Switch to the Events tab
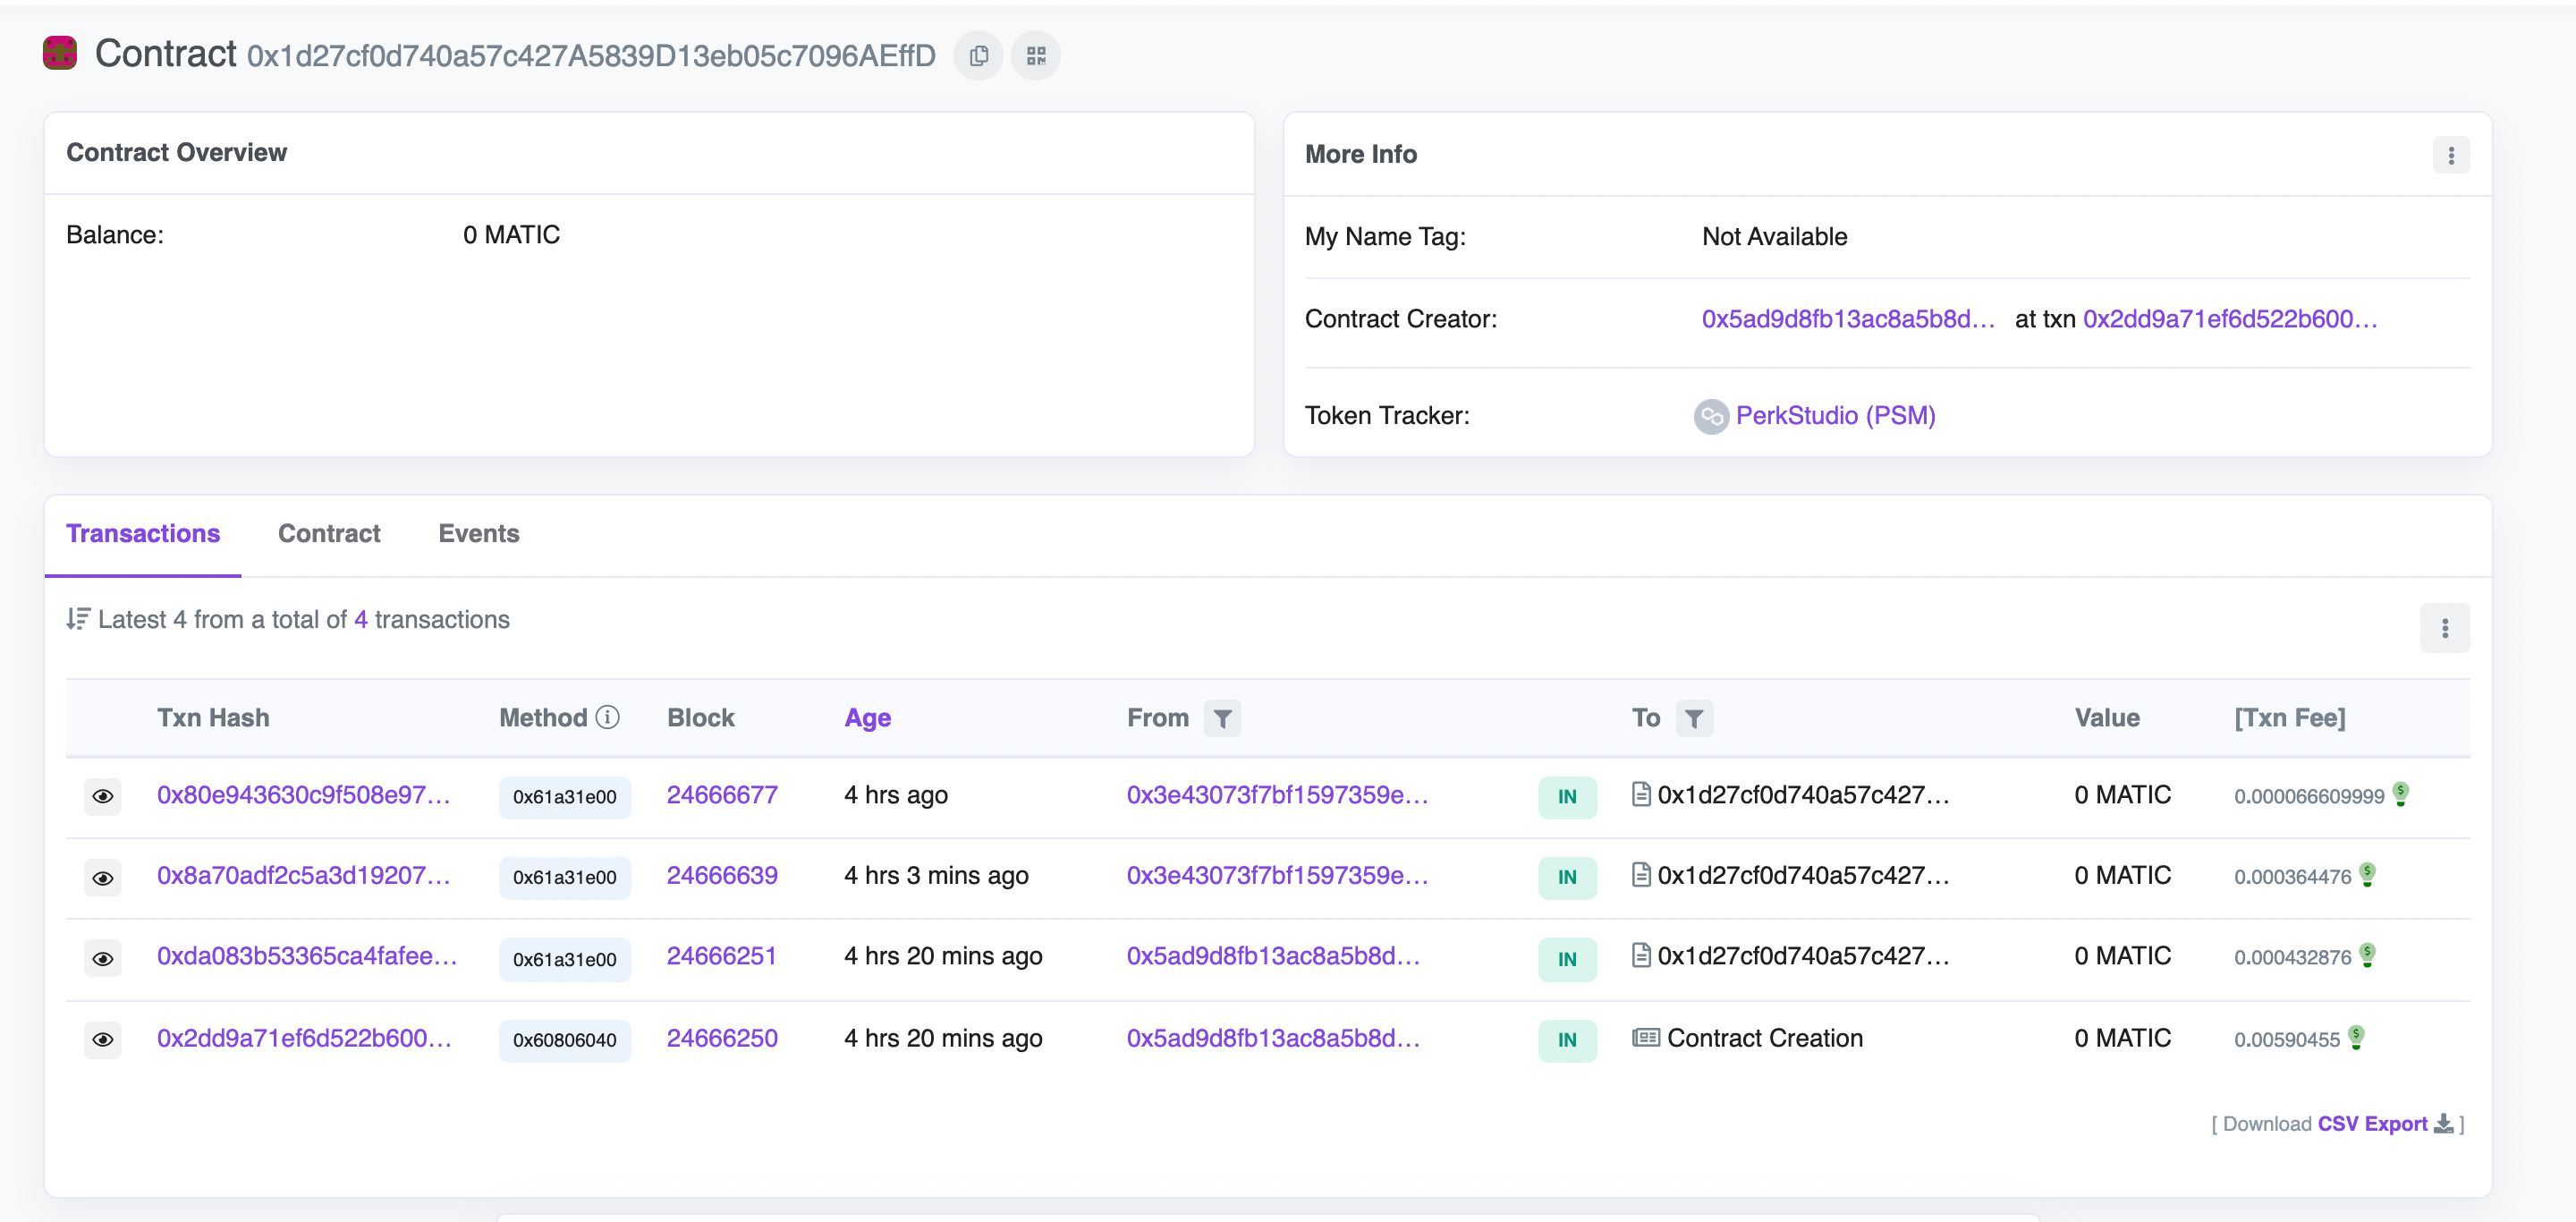Screen dimensions: 2576x1222 coord(479,534)
